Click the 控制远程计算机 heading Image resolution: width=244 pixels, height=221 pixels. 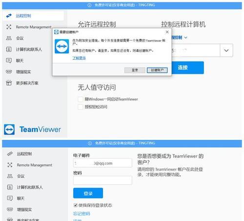point(183,24)
